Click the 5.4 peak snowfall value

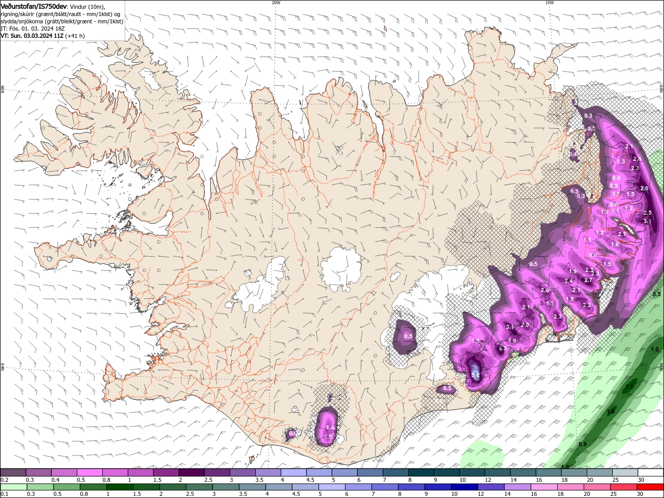tap(475, 374)
